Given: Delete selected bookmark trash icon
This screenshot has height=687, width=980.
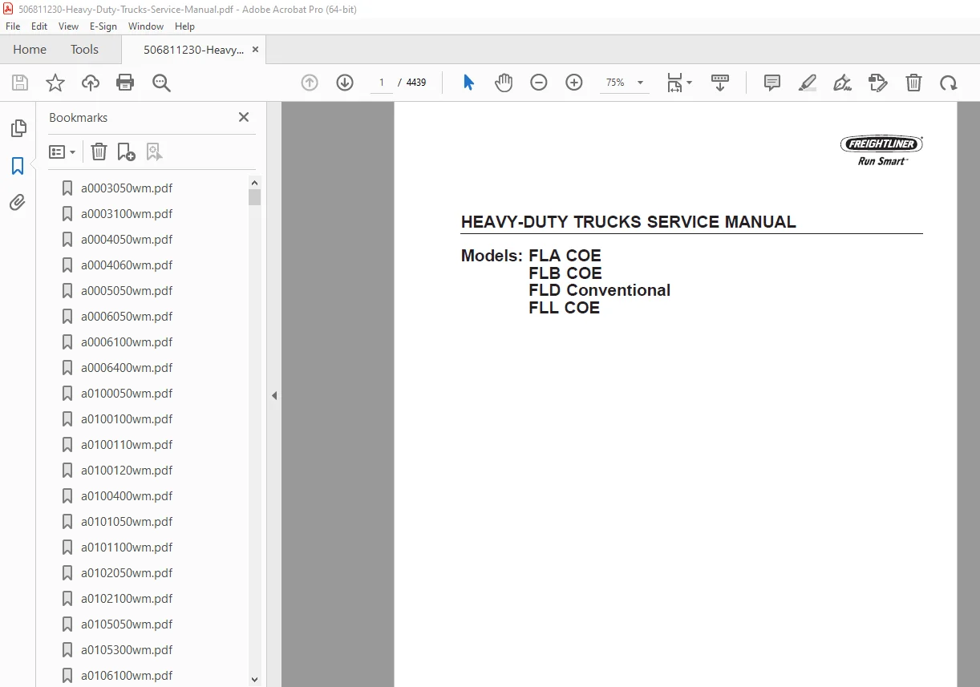Looking at the screenshot, I should (99, 152).
